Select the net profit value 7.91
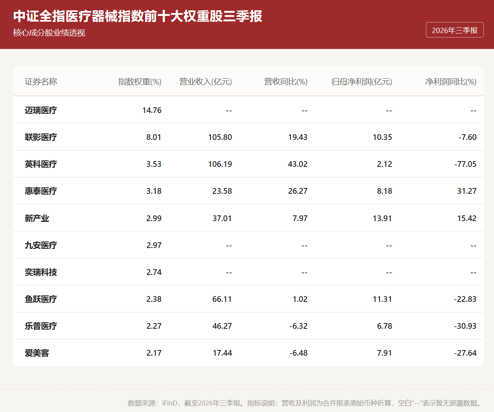The width and height of the screenshot is (494, 412). pyautogui.click(x=384, y=353)
